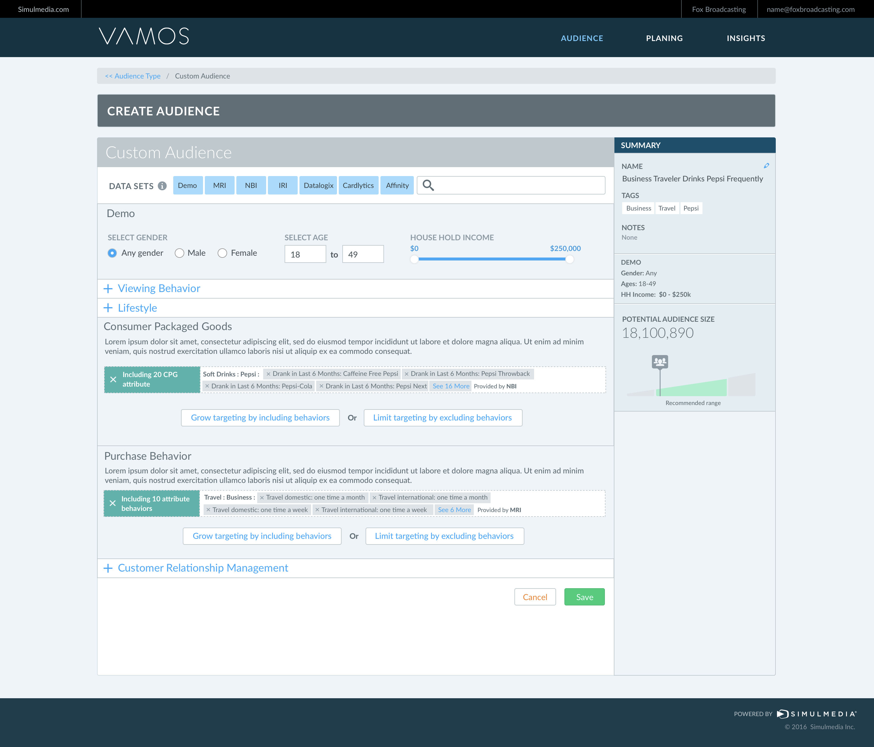Viewport: 874px width, 747px height.
Task: Click the Notes 'None' value
Action: coord(629,238)
